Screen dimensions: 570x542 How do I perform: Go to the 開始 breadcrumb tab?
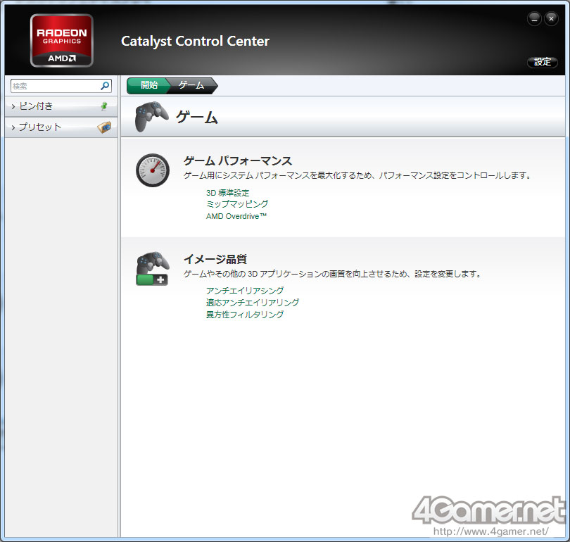[148, 85]
